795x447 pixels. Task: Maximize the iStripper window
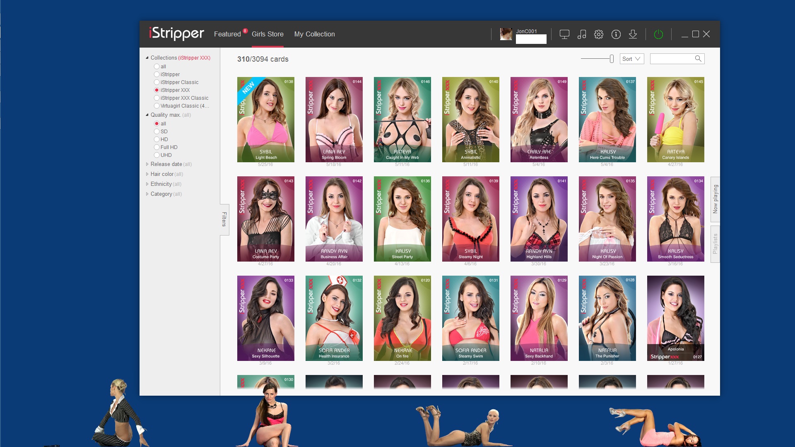pyautogui.click(x=696, y=34)
